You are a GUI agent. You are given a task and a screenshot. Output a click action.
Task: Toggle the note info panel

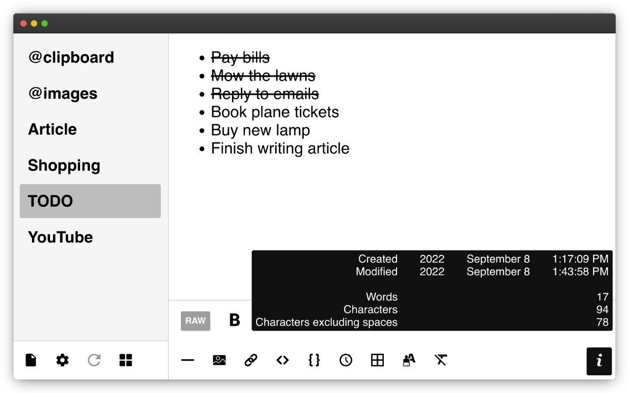point(599,361)
